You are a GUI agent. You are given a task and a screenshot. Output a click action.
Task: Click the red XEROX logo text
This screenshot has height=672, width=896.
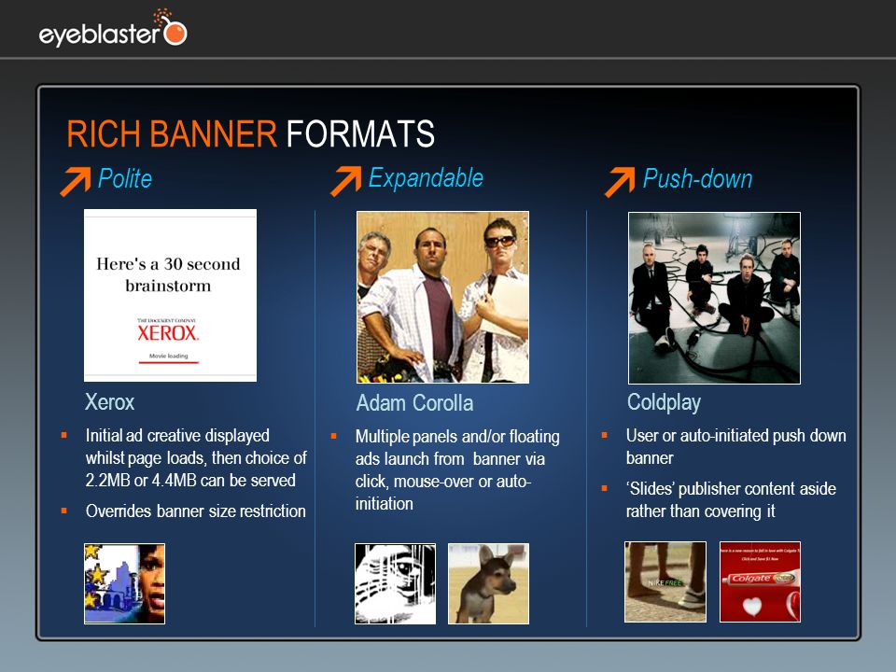coord(168,333)
